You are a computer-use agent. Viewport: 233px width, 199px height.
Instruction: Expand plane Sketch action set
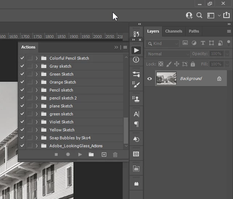tap(37, 106)
